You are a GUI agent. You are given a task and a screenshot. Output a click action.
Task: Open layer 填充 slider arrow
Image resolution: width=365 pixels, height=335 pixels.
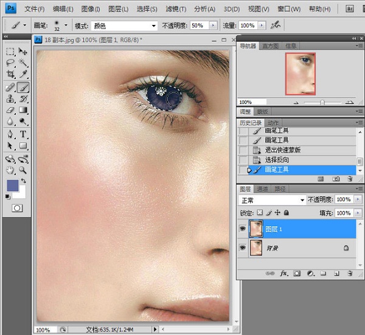pyautogui.click(x=358, y=213)
